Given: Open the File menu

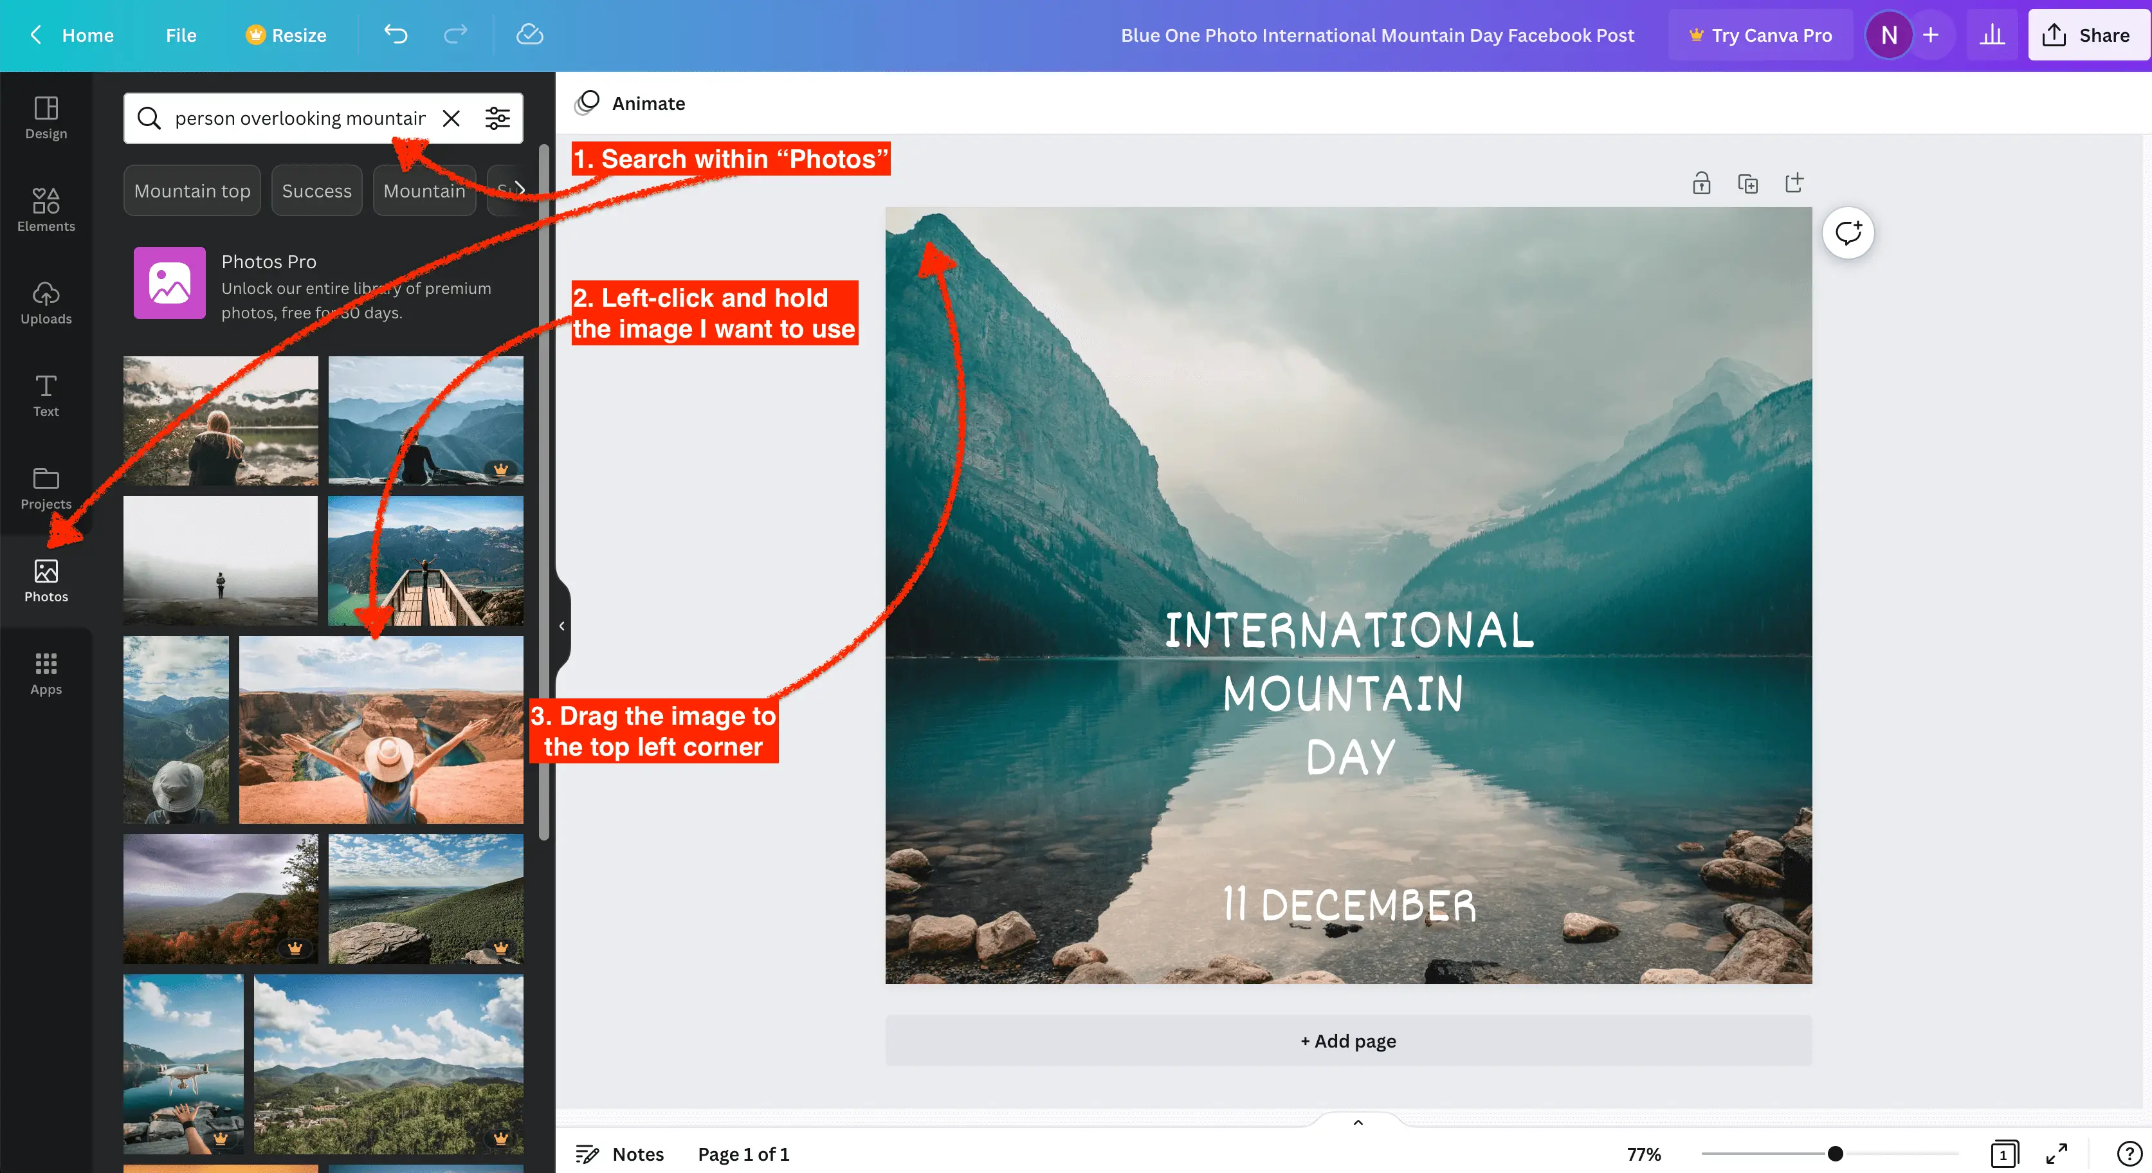Looking at the screenshot, I should 181,35.
